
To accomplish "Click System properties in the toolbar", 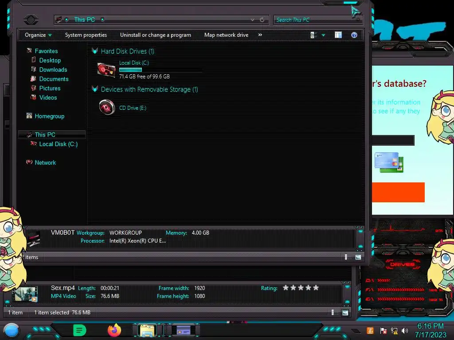I will [86, 35].
